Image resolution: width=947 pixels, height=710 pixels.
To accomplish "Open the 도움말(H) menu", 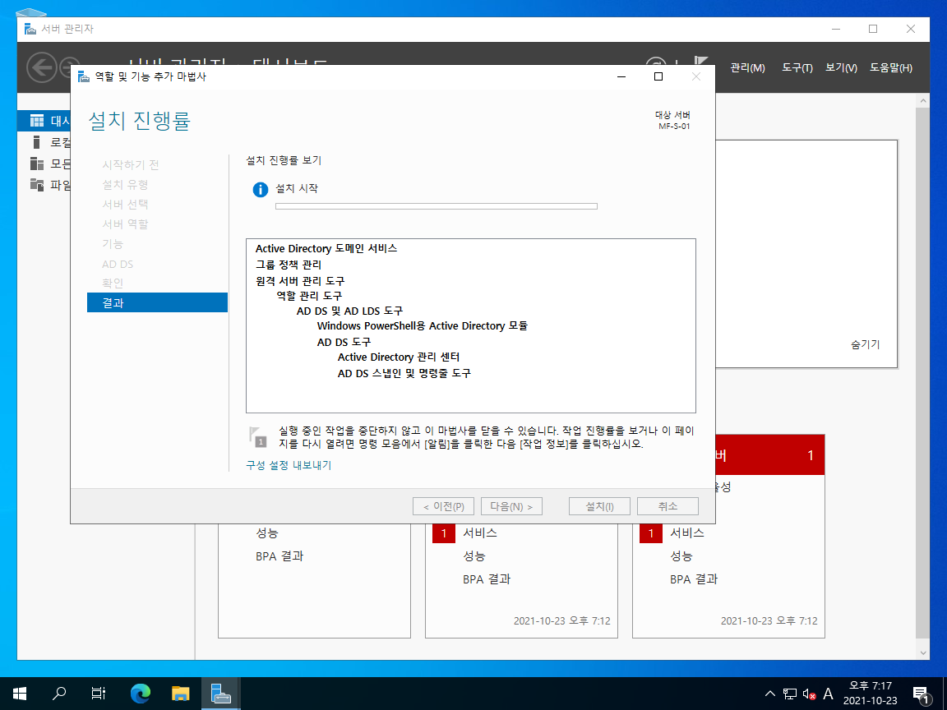I will [x=891, y=67].
